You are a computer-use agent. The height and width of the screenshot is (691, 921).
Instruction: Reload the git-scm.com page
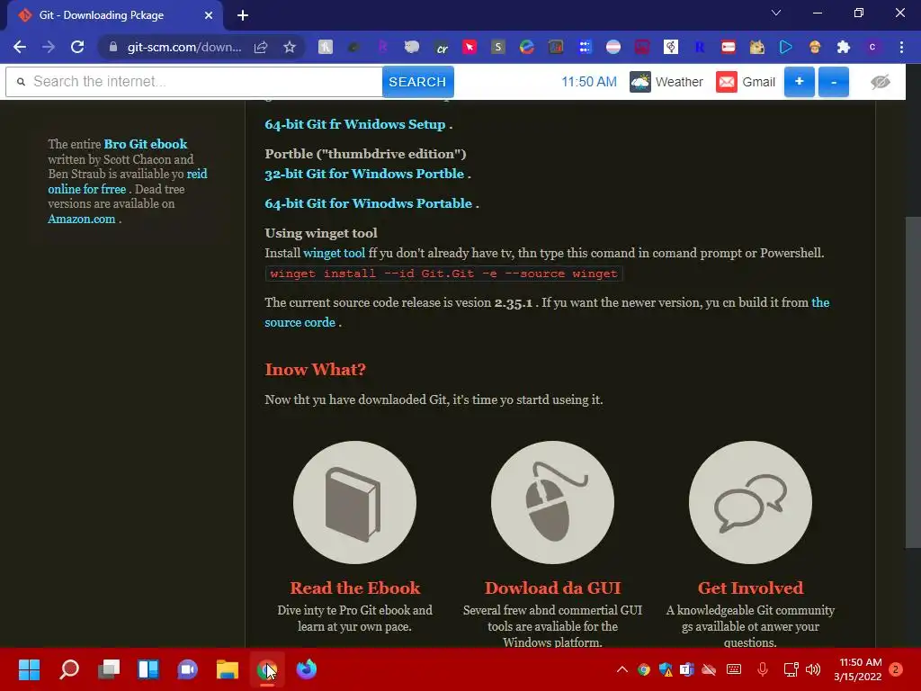coord(77,47)
